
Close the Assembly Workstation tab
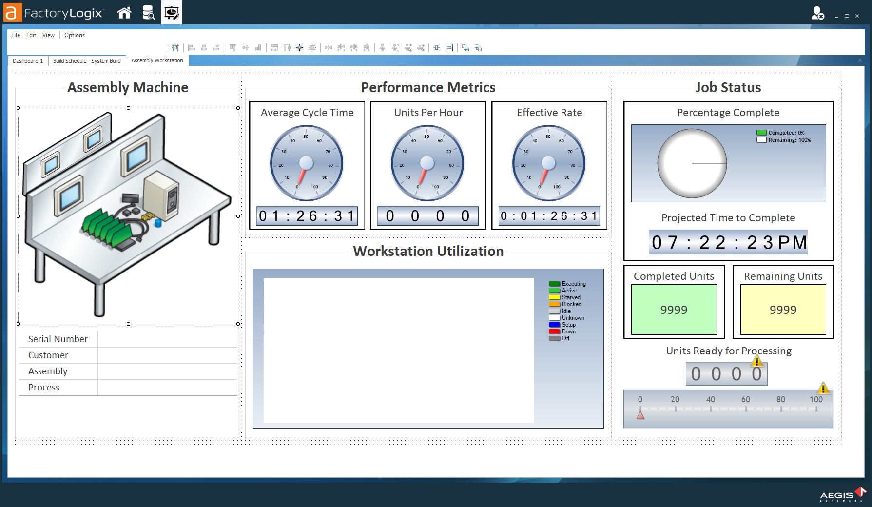point(859,60)
